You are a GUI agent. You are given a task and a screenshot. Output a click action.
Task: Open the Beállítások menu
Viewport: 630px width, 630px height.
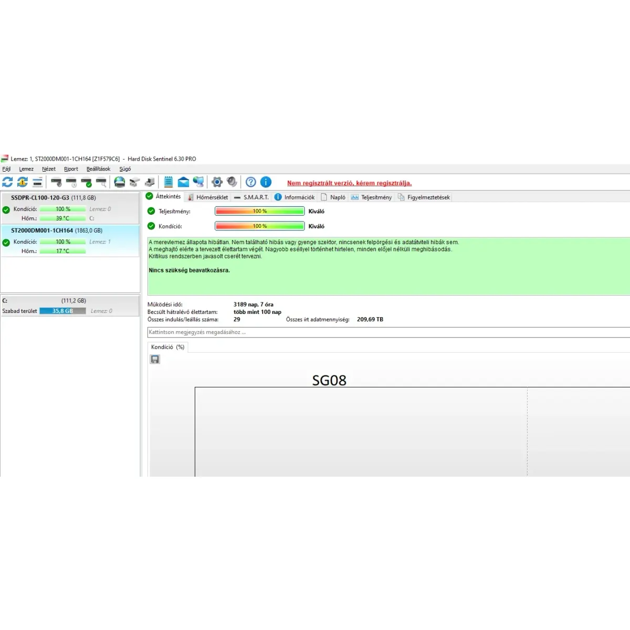pyautogui.click(x=98, y=169)
